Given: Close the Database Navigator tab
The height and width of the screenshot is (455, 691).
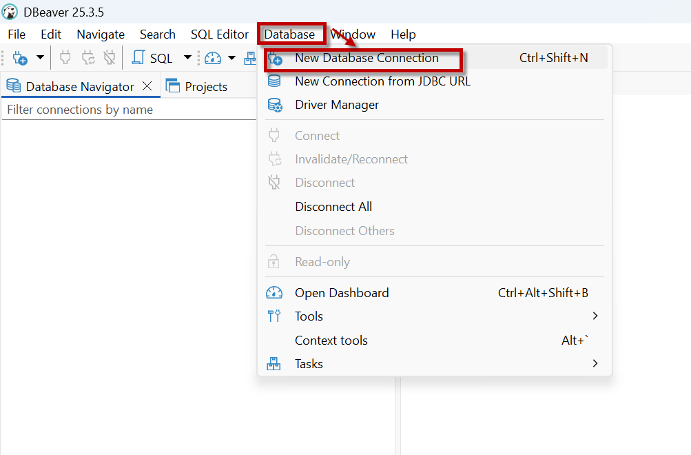Looking at the screenshot, I should coord(147,86).
